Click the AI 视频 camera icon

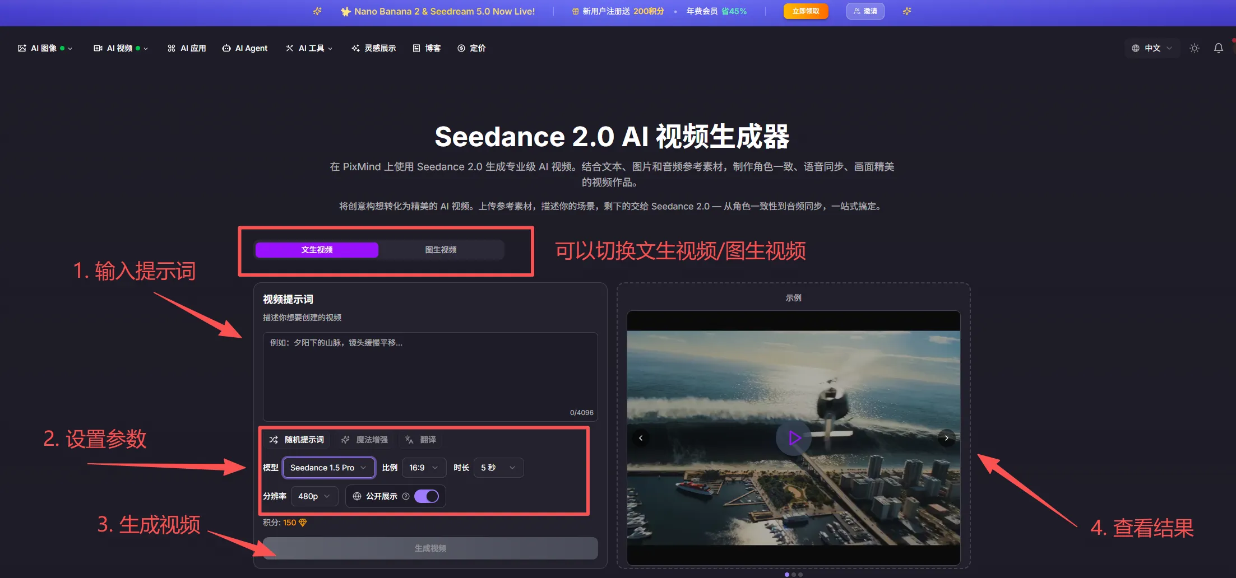[98, 48]
